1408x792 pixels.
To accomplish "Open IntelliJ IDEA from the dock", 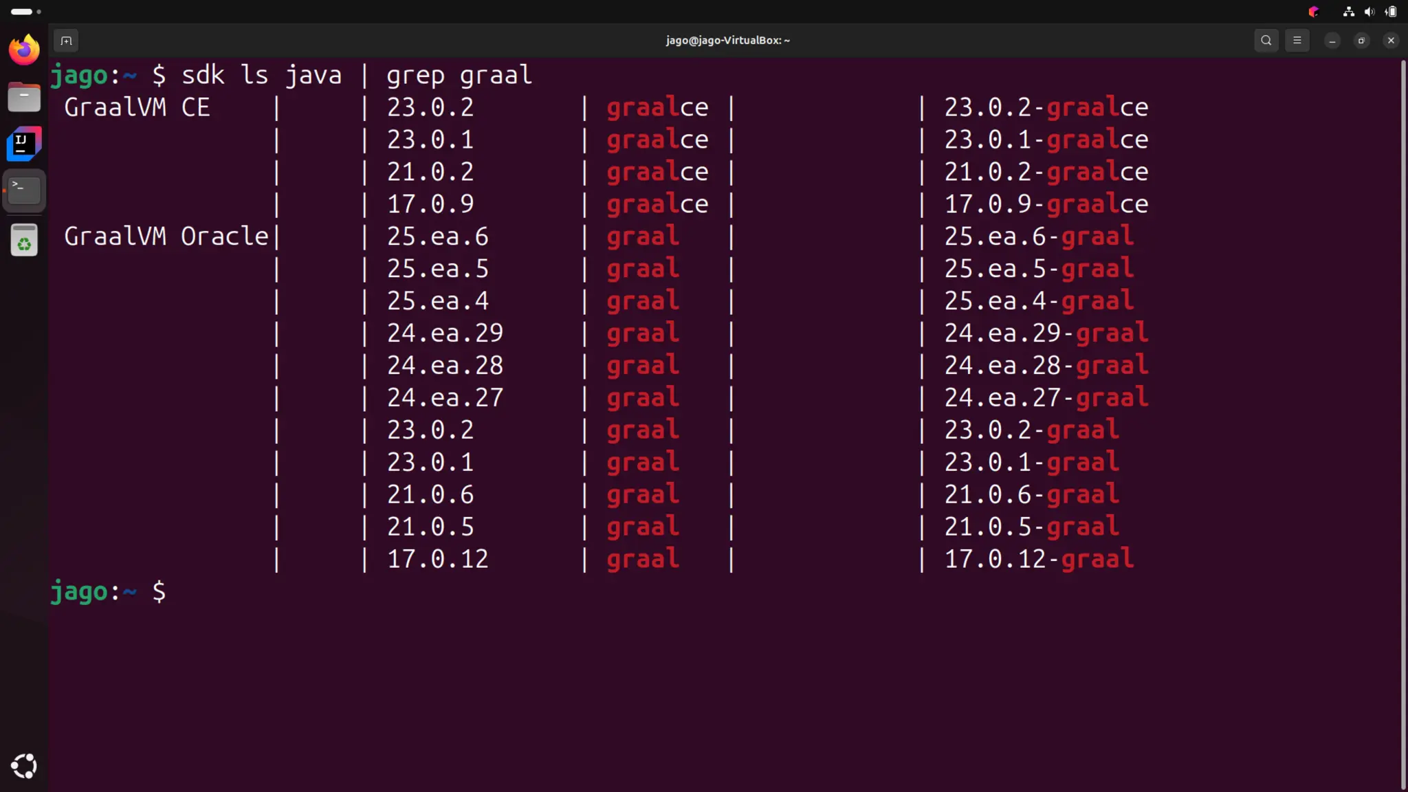I will pyautogui.click(x=24, y=144).
